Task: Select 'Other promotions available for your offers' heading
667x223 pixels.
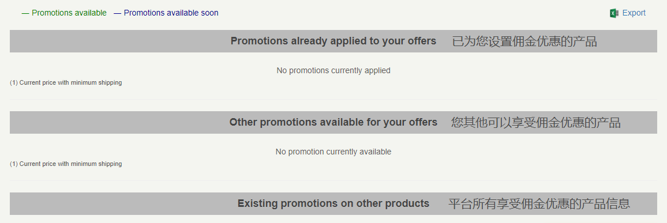Action: [x=333, y=122]
